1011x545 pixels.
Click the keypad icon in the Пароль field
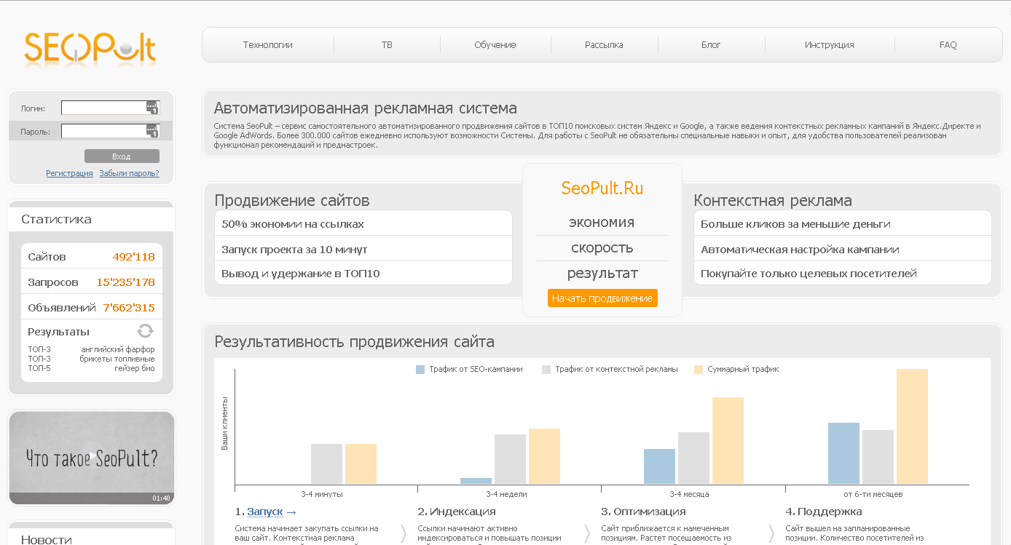pyautogui.click(x=152, y=131)
